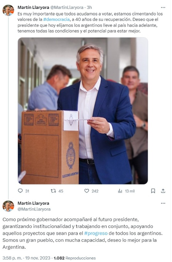The image size is (172, 262).
Task: Retweet the post via retweet arrows icon
Action: coord(53,191)
